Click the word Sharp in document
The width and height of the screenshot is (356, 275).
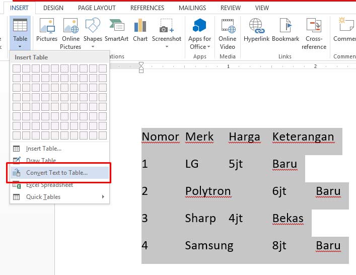click(200, 219)
